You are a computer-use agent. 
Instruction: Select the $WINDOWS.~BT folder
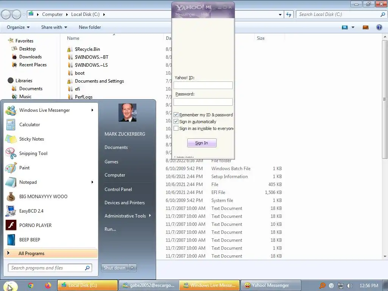point(92,57)
